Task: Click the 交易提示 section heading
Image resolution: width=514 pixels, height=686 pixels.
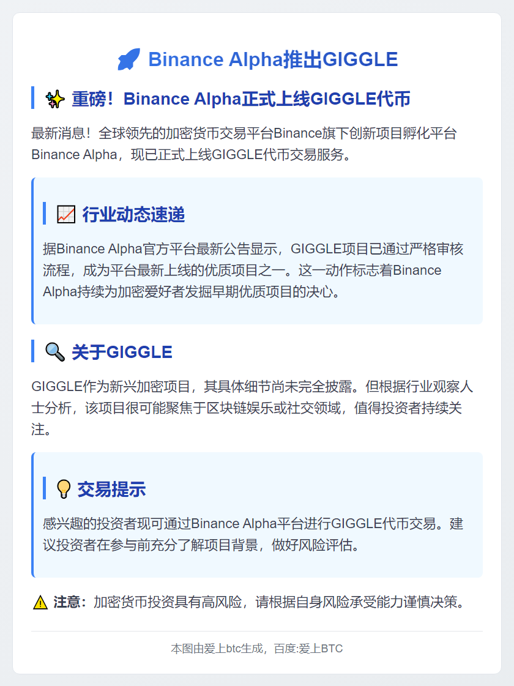Action: coord(111,489)
